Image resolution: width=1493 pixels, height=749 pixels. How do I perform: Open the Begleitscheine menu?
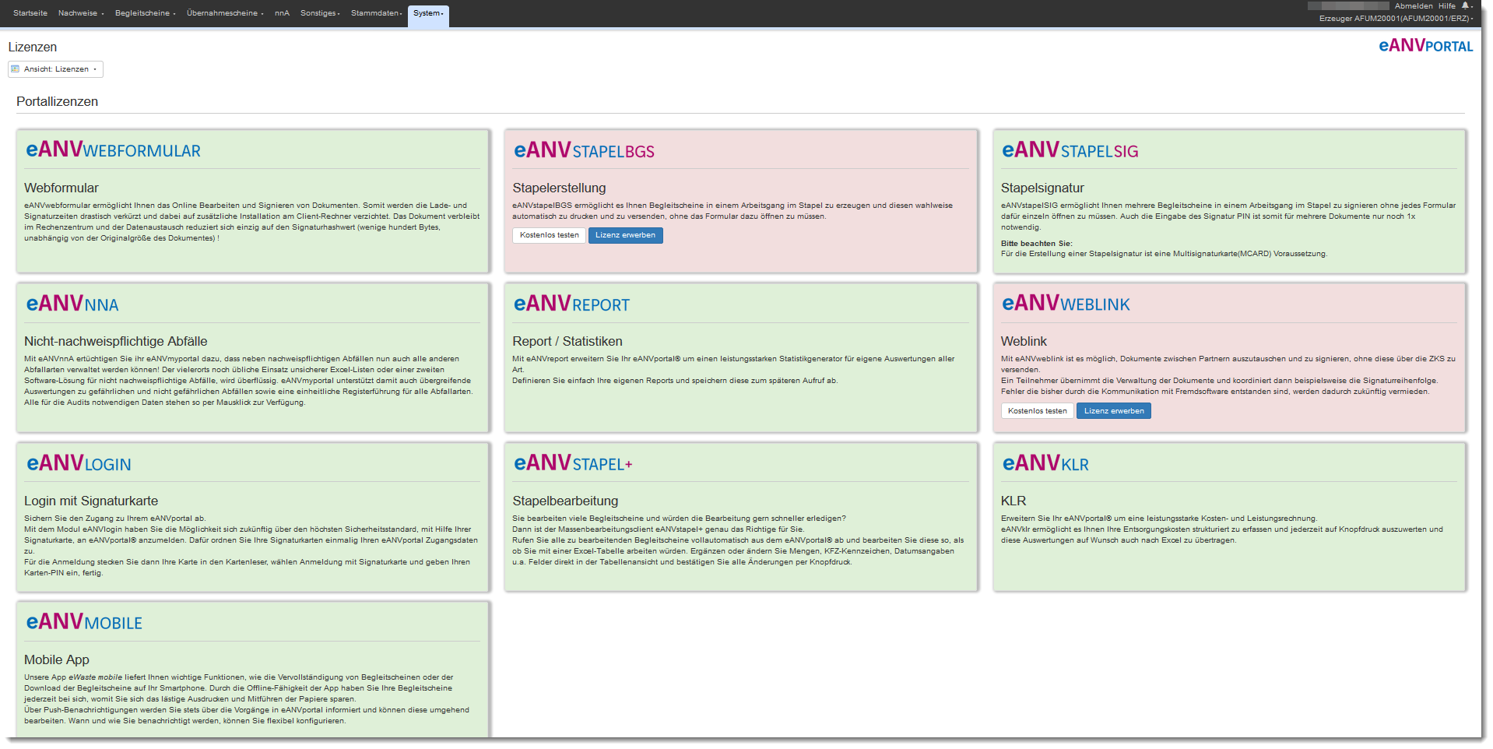coord(146,13)
